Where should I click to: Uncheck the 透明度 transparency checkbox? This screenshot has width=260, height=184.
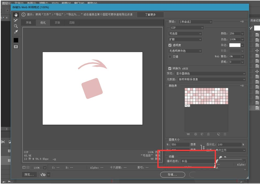170,45
